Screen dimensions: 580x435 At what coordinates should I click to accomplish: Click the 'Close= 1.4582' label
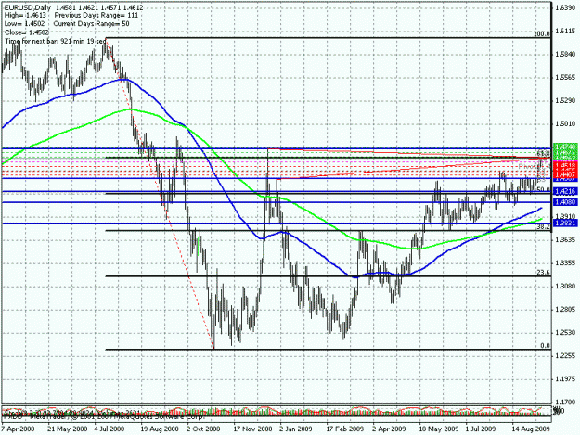27,32
